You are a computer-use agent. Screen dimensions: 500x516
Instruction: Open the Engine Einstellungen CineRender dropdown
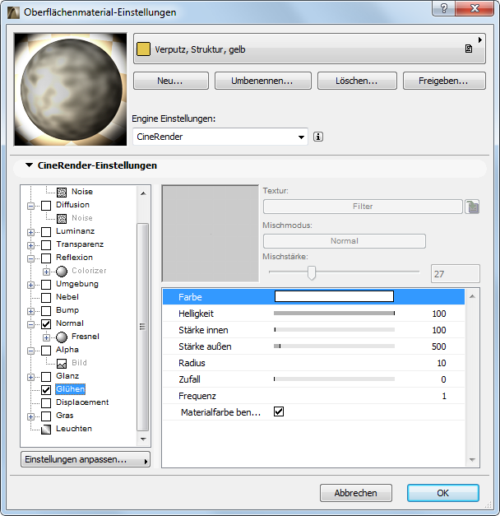pos(220,137)
